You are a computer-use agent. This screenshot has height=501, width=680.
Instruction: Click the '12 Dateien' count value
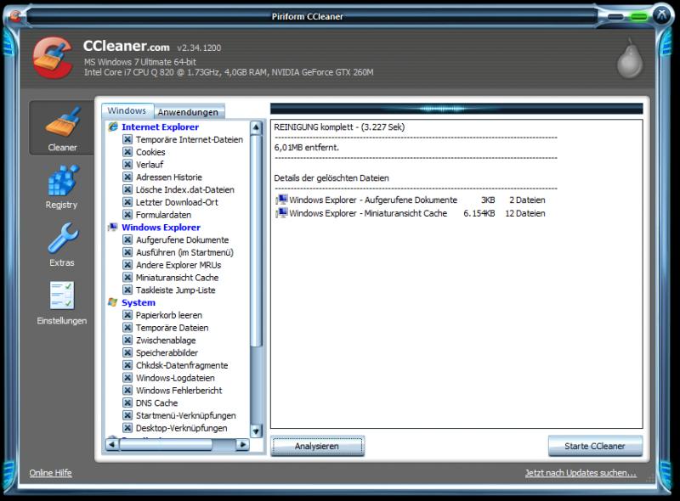(x=525, y=213)
